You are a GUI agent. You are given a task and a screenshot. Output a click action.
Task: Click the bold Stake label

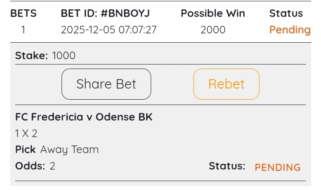[x=31, y=56]
